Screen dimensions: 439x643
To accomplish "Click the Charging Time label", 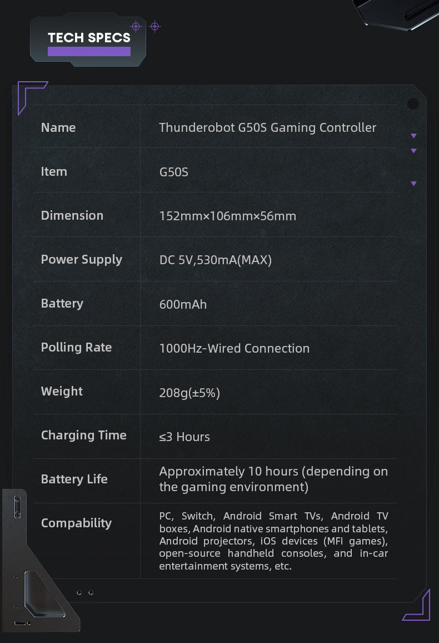I will (x=84, y=436).
